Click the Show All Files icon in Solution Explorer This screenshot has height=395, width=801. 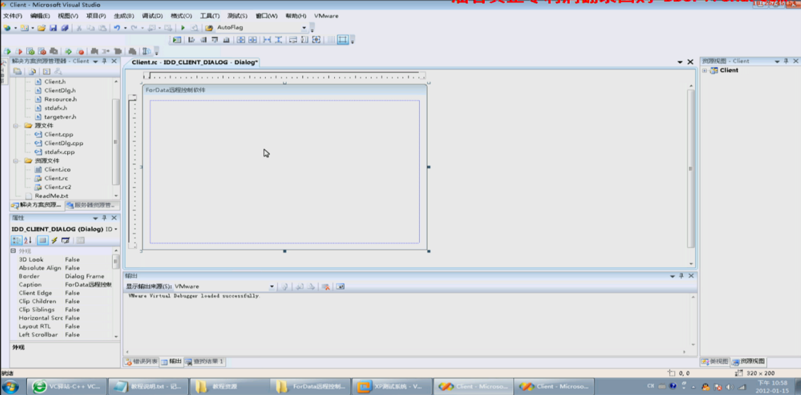click(x=32, y=72)
